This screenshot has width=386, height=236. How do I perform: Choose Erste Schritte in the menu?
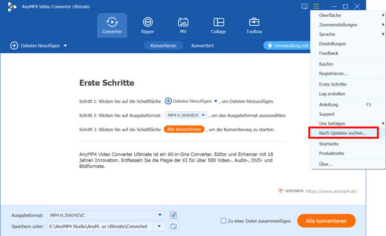348,84
